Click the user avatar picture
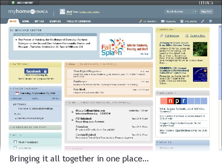222x167 pixels. tap(62, 12)
